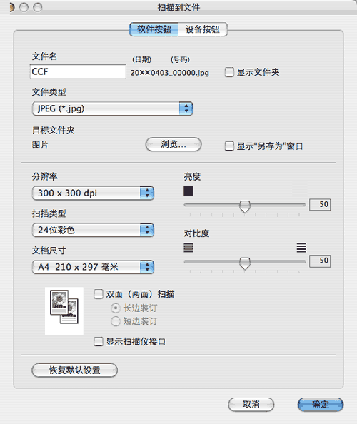Select the 软件按钮 tab
The width and height of the screenshot is (357, 424).
[154, 29]
